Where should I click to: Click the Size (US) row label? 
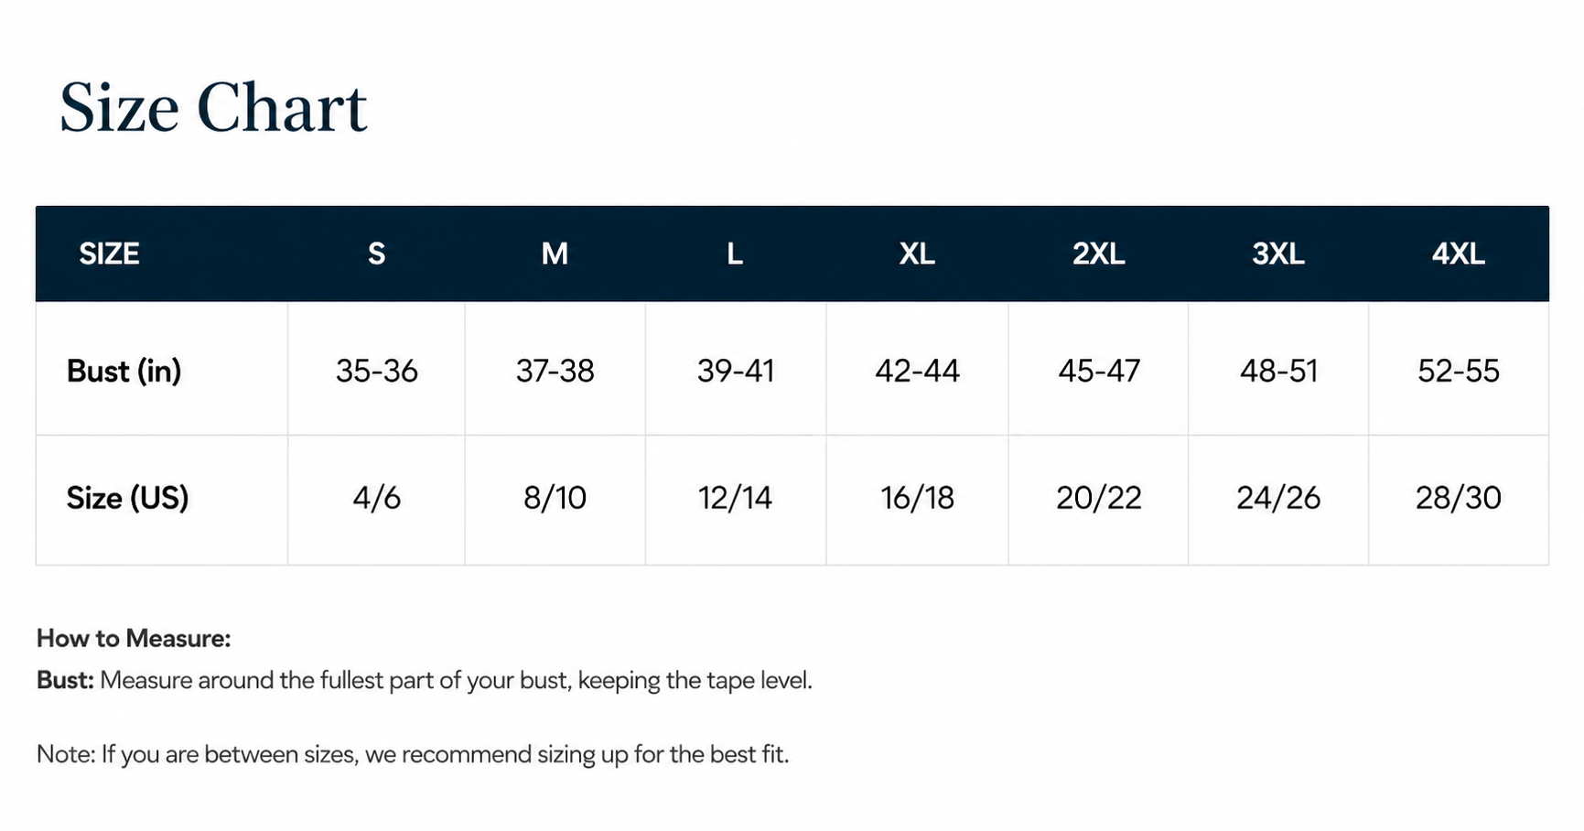pos(127,498)
